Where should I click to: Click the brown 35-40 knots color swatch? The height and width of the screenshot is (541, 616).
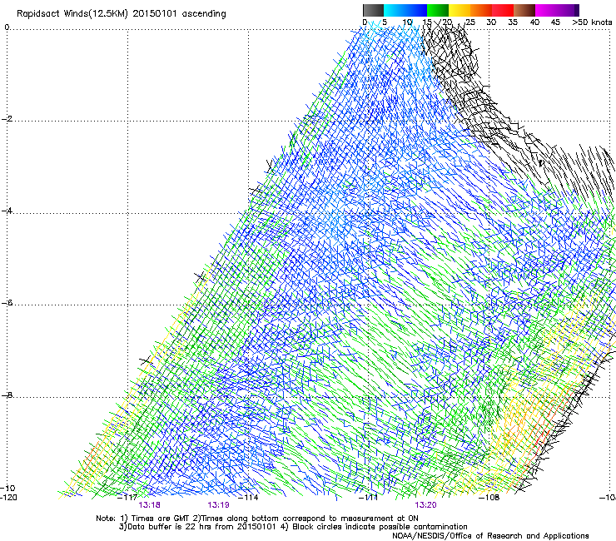524,10
